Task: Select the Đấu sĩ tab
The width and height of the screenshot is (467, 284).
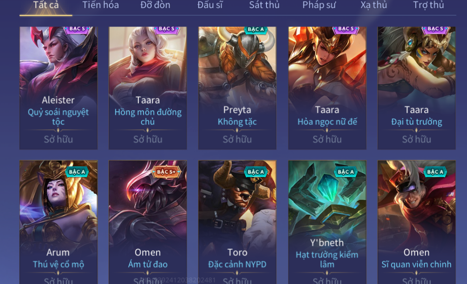Action: pos(210,5)
